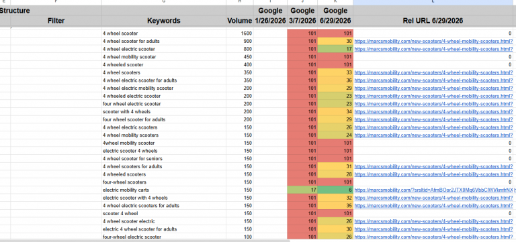This screenshot has height=242, width=516.
Task: Select the 6/29/2026 rank 101 for '4 wheel scooter'
Action: (335, 34)
